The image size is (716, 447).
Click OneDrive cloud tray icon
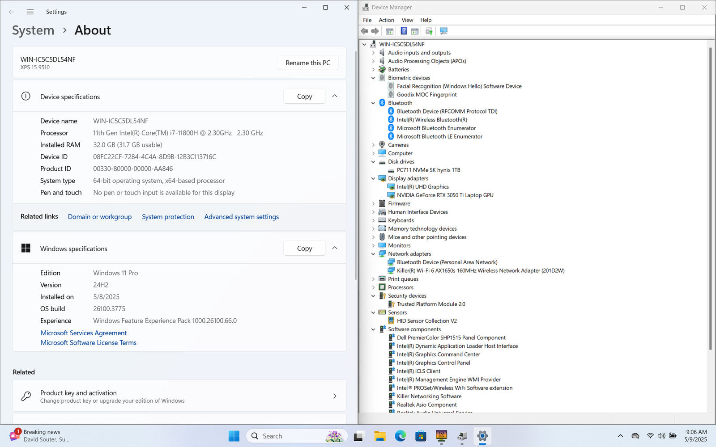[635, 436]
